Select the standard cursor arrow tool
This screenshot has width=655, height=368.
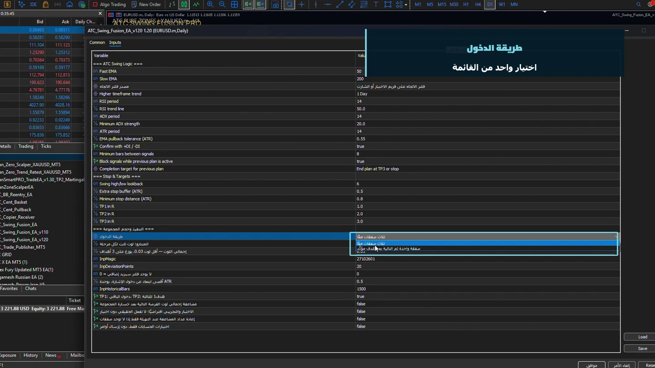[x=289, y=5]
